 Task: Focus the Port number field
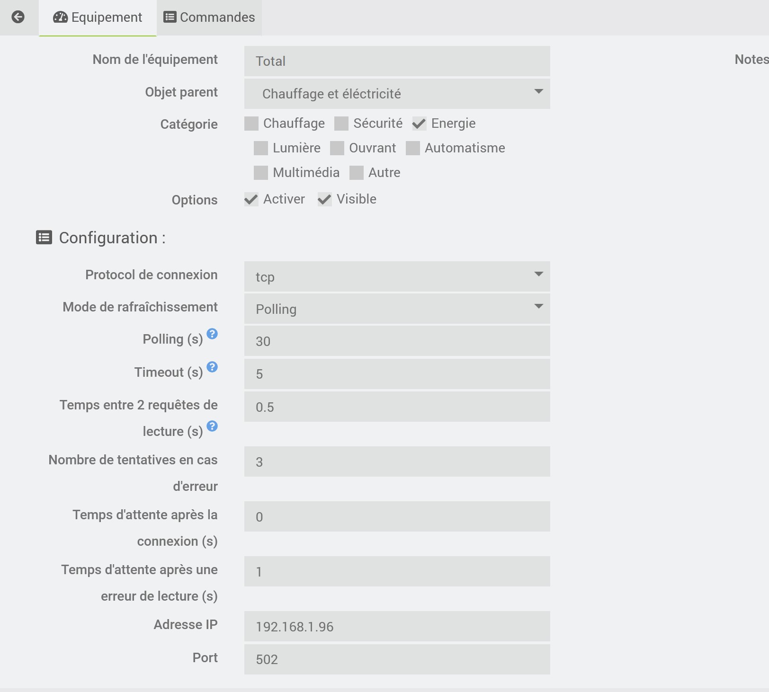pos(397,659)
